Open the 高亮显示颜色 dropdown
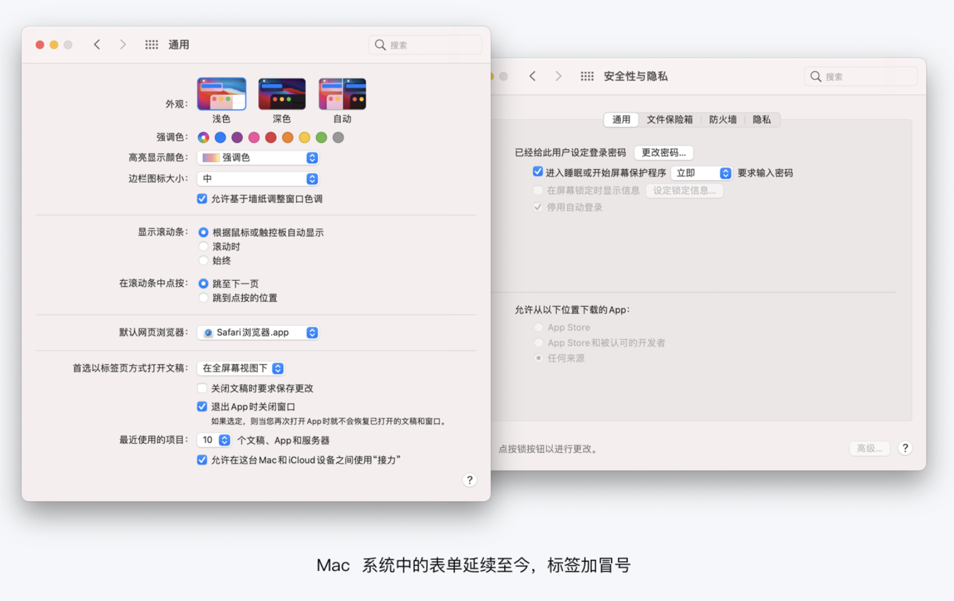 [x=258, y=158]
